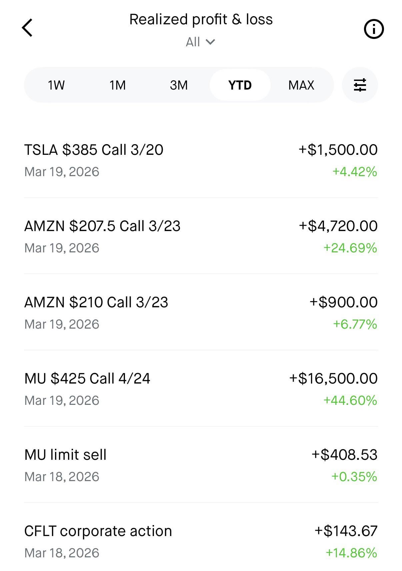This screenshot has height=571, width=402.
Task: Expand the All account dropdown
Action: pos(200,42)
